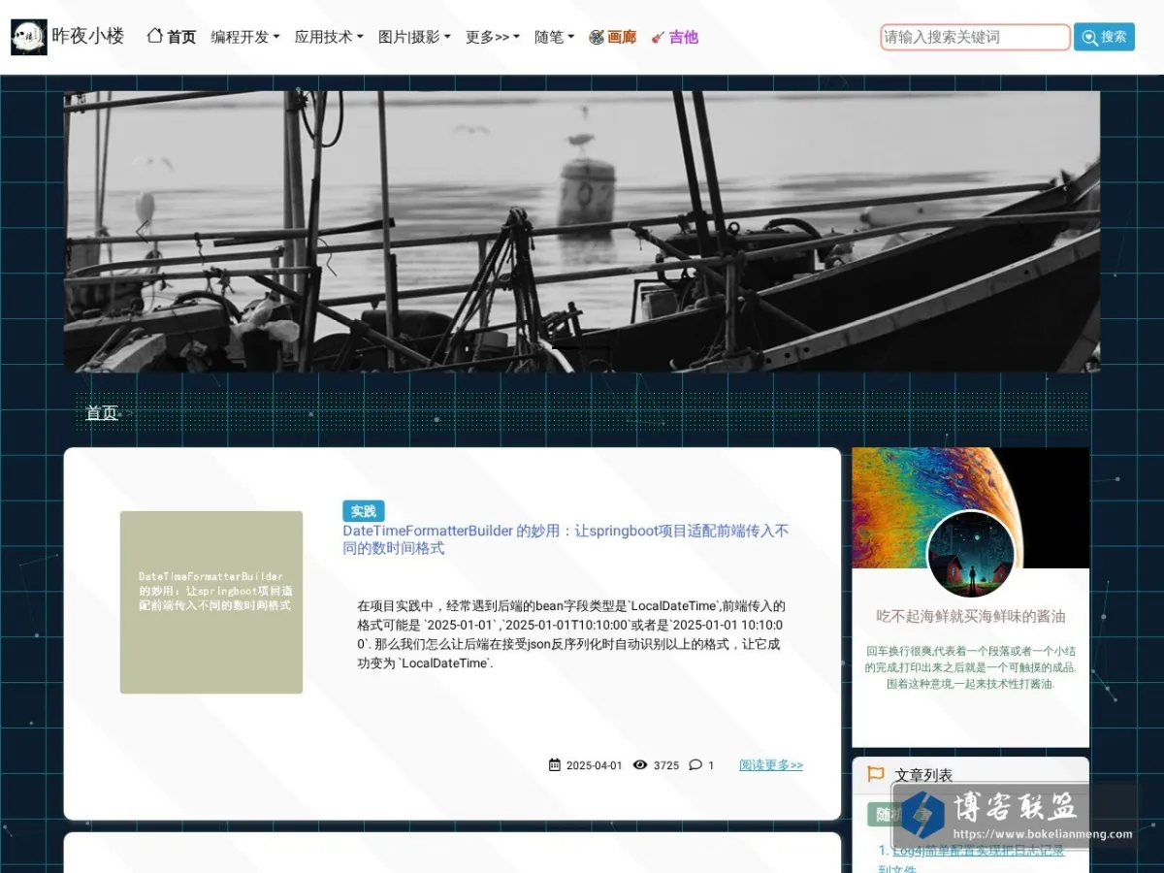Open the 随笔 dropdown in the navbar
The height and width of the screenshot is (873, 1164).
click(x=555, y=37)
